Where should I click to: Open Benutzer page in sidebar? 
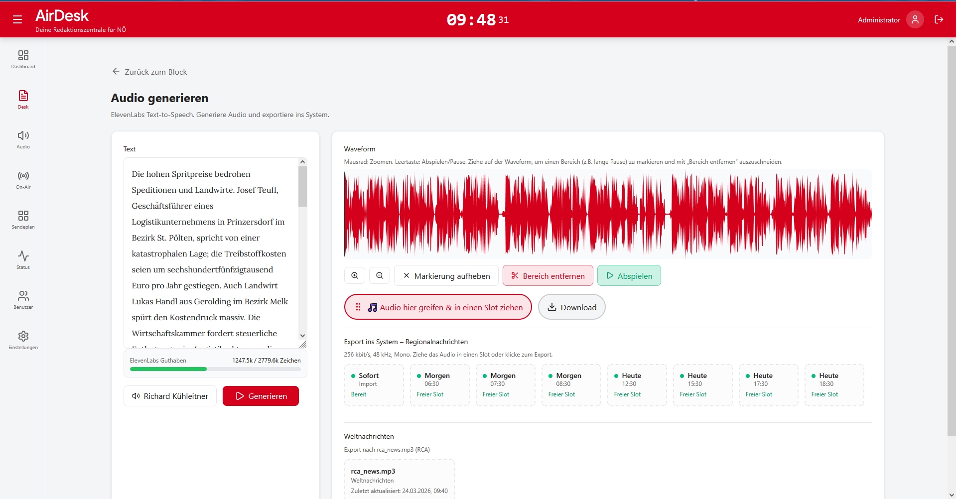(23, 300)
